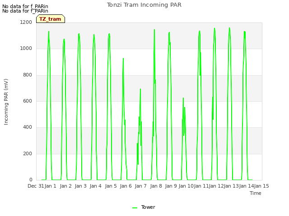289x216 pixels.
Task: Click the Incoming PAR (mV) axis label
Action: click(x=6, y=102)
